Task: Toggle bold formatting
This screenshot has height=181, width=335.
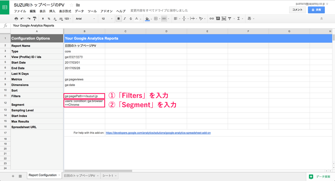Action: click(119, 19)
